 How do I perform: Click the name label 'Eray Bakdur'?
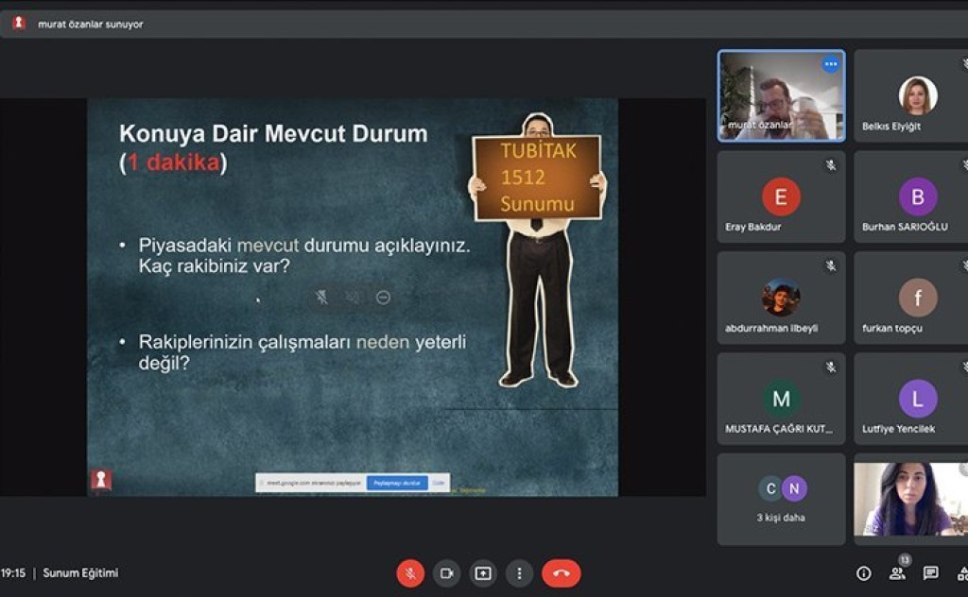coord(752,227)
